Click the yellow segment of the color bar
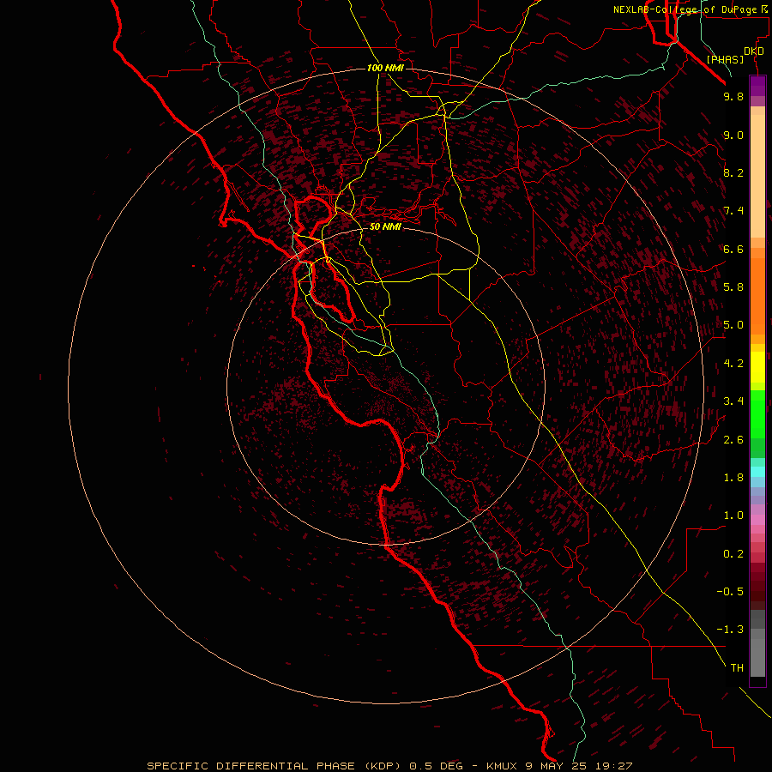This screenshot has width=772, height=772. [x=757, y=367]
